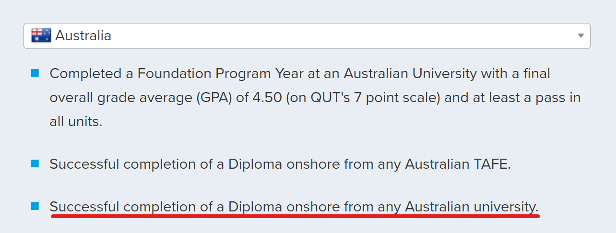Click 'Australian University' in the first requirement
Viewport: 616px width, 233px height.
(410, 74)
